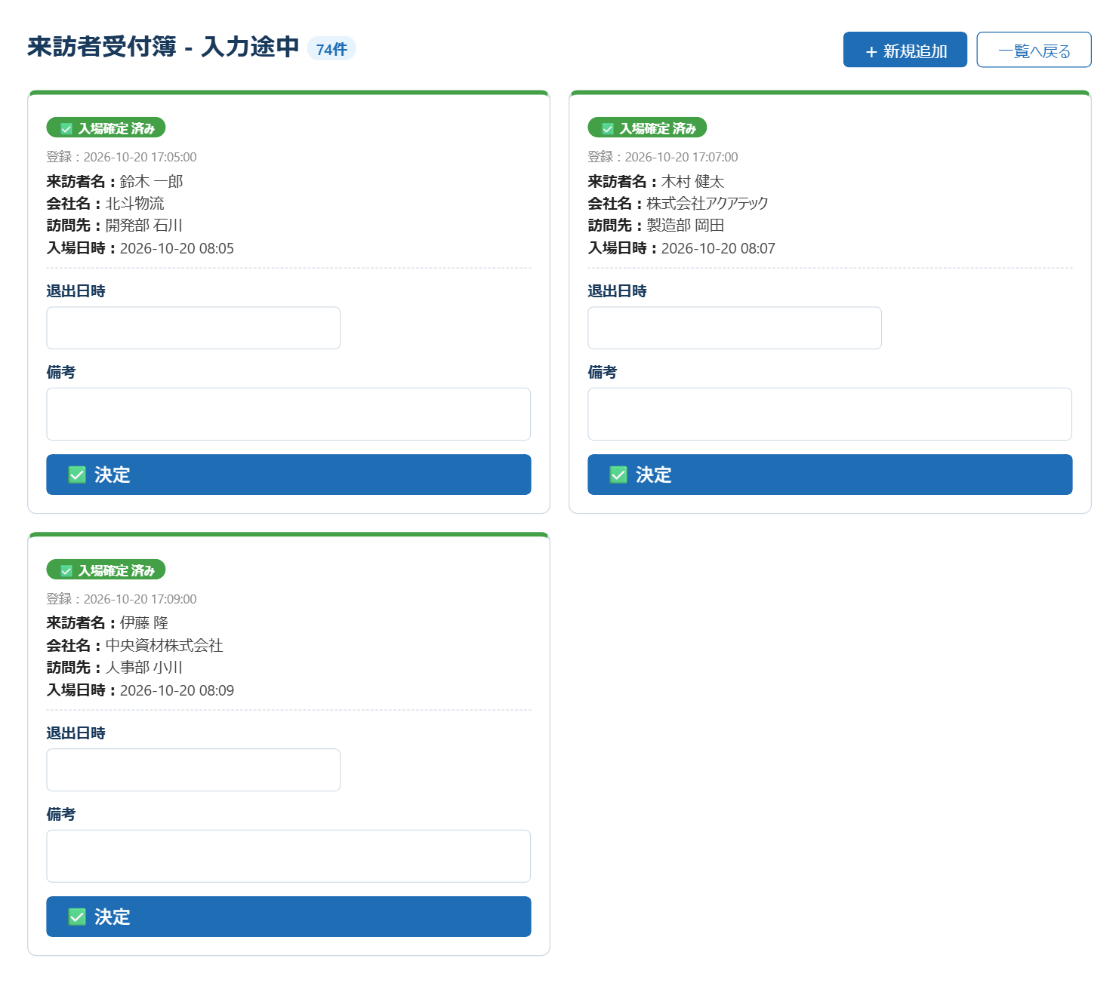Select company name 株式会社アクアテック
1119x983 pixels.
[707, 204]
